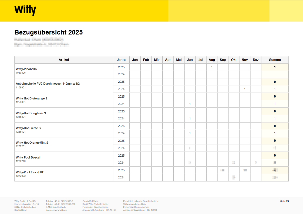Click the Mai column header
303x214 pixels.
(x=179, y=60)
